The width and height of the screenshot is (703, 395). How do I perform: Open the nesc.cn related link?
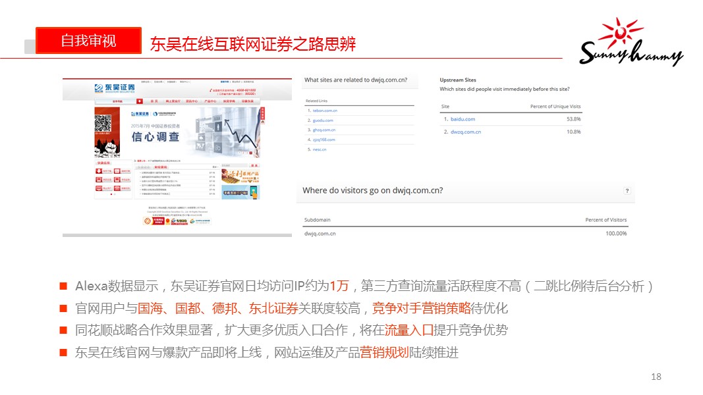tap(320, 149)
